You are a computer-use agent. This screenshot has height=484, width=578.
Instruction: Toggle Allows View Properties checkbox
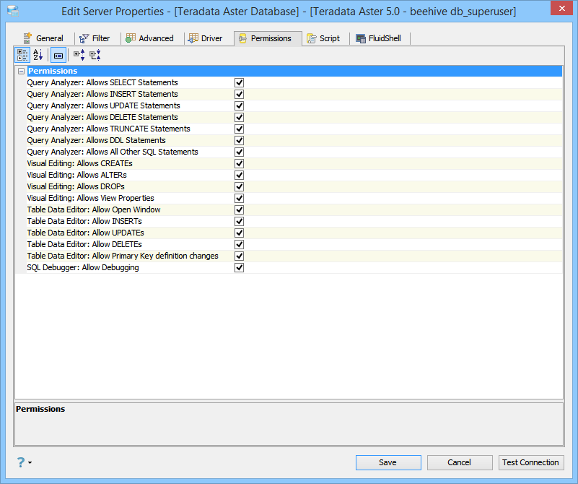click(x=240, y=198)
